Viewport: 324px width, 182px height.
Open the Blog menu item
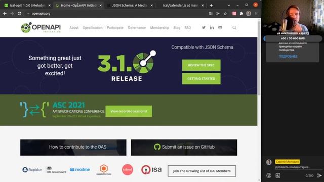click(x=177, y=28)
